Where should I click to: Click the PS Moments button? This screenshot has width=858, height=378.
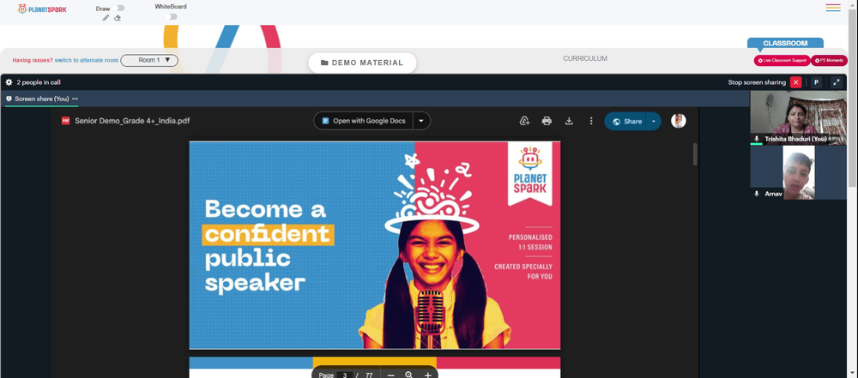[829, 61]
